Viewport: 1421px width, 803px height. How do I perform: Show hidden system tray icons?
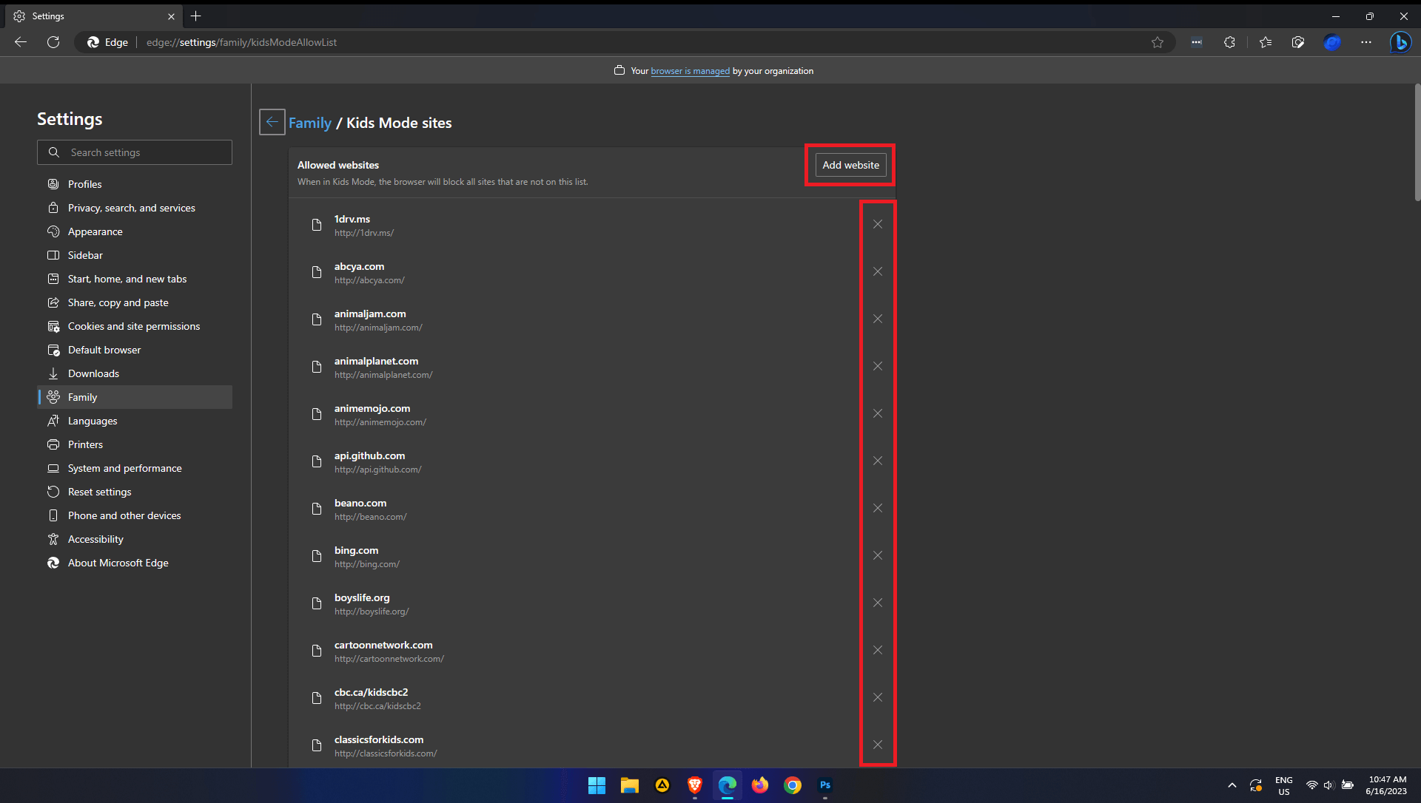tap(1232, 785)
